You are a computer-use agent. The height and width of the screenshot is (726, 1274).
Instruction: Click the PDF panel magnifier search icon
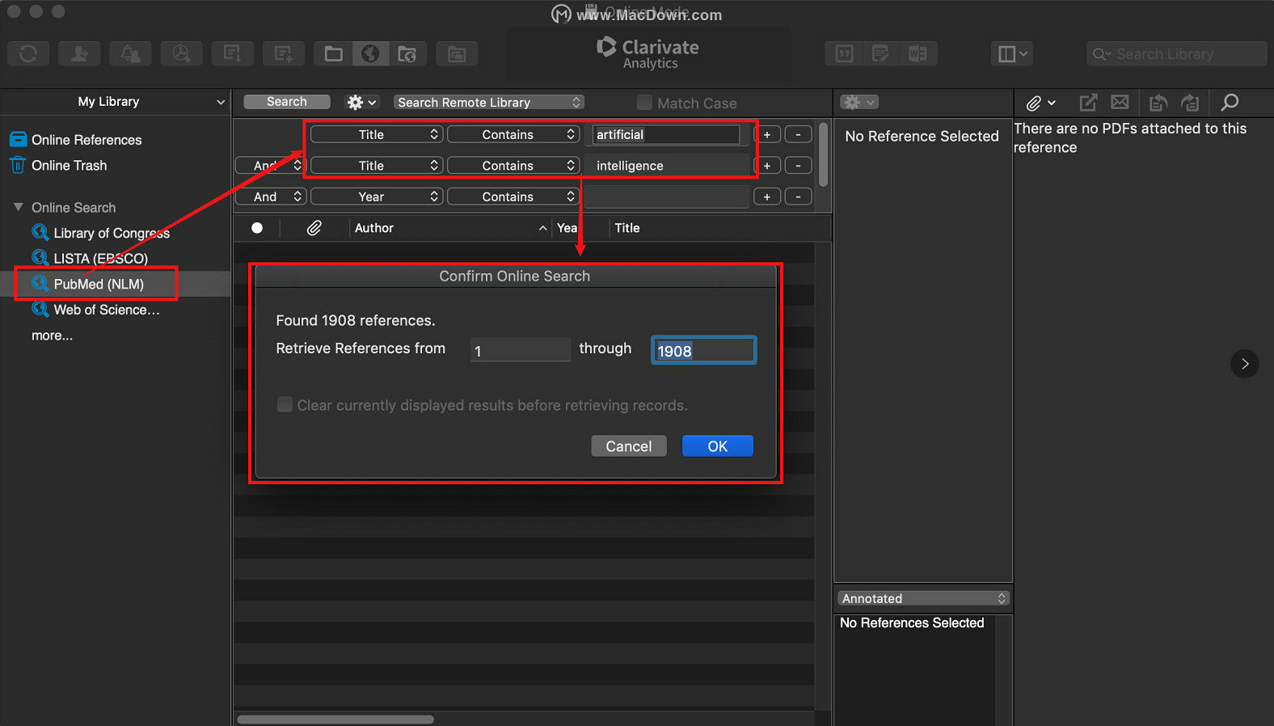tap(1230, 102)
